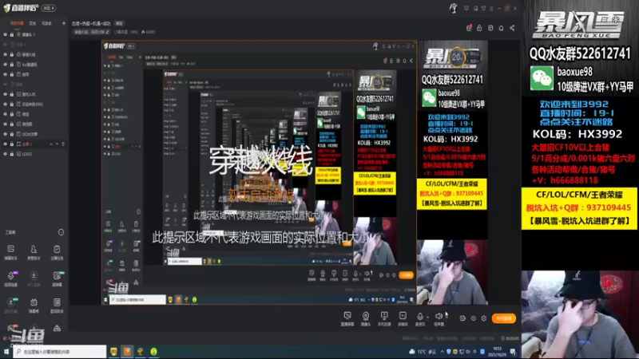Image resolution: width=639 pixels, height=359 pixels.
Task: Add a screen capture source from the bottom toolbar
Action: [x=347, y=318]
